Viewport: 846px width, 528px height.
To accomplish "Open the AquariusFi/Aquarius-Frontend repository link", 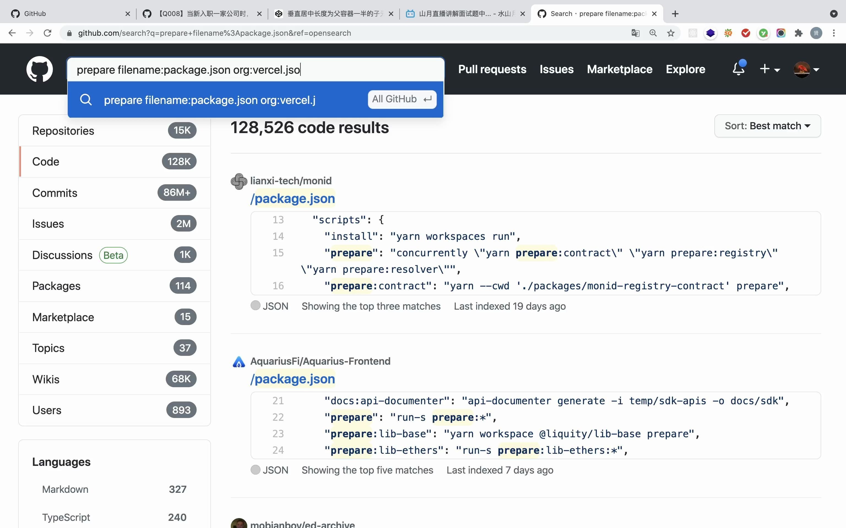I will [320, 361].
